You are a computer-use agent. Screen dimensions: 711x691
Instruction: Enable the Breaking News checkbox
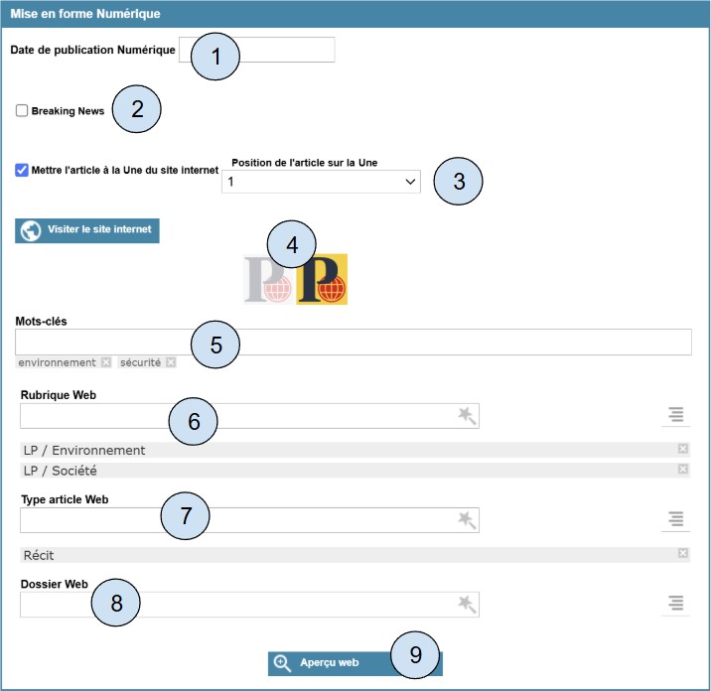point(22,111)
